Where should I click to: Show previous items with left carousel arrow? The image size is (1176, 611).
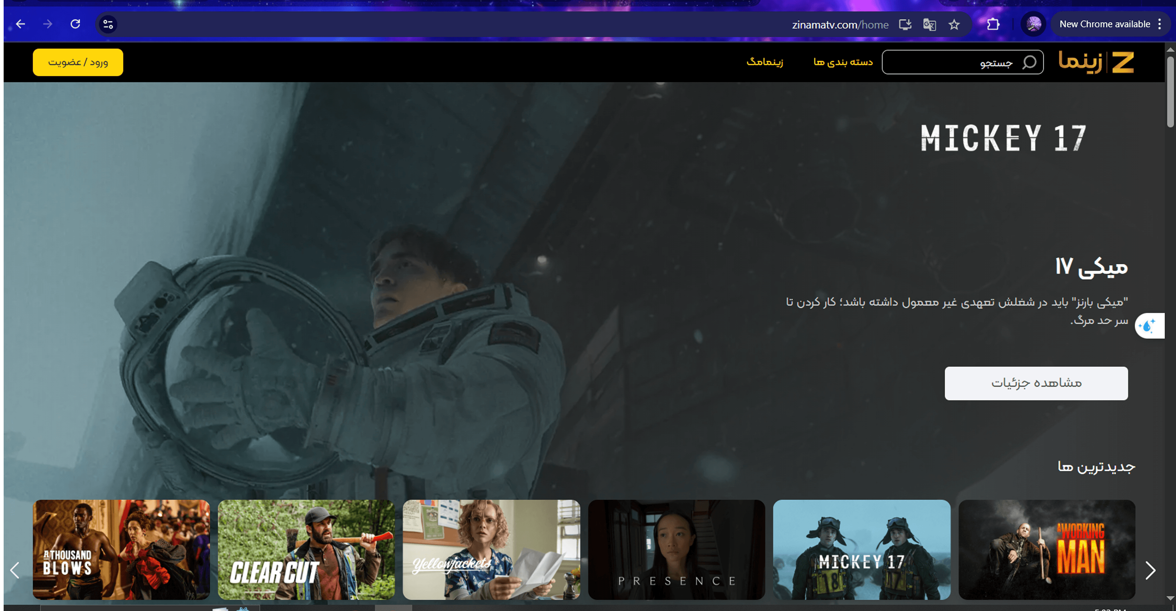pyautogui.click(x=15, y=571)
